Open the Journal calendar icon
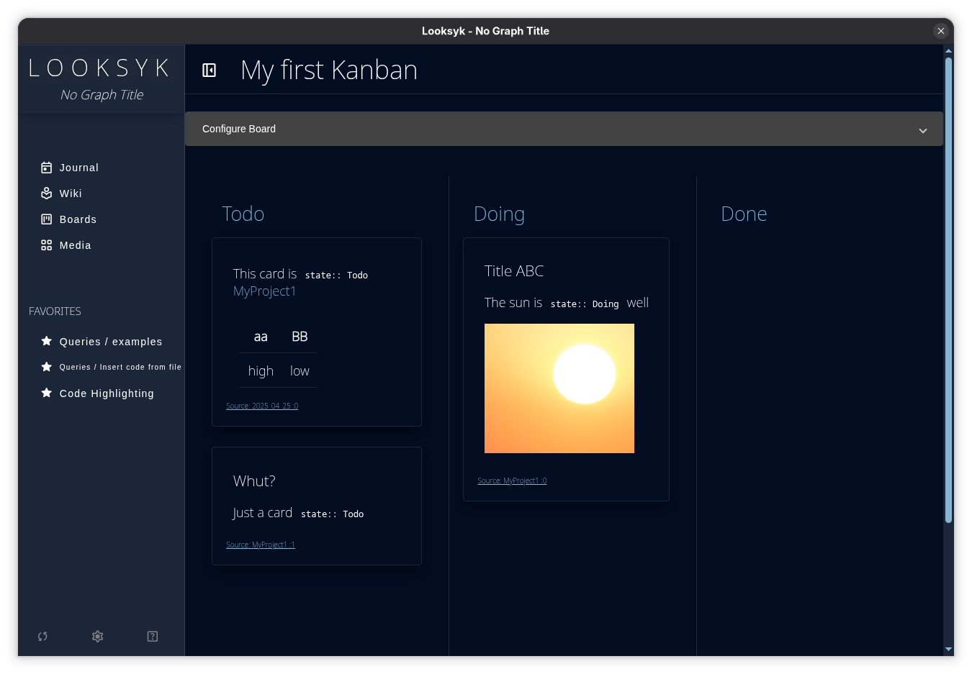 (46, 168)
